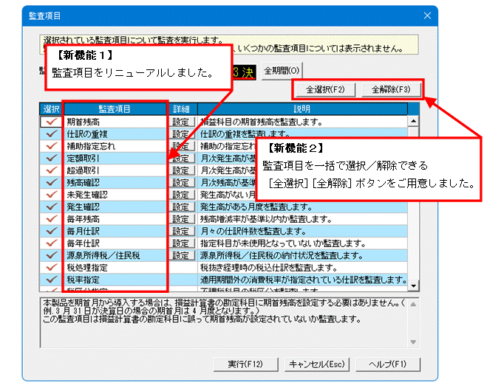Open 設定 for the 毎年仕訳 row
Screen dimensions: 504x388
[x=182, y=243]
